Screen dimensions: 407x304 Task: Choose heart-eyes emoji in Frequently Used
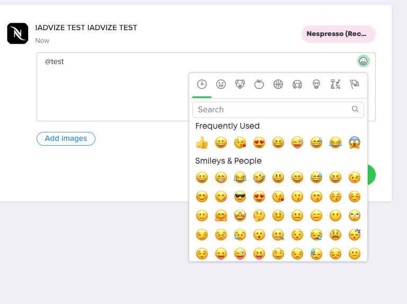click(x=259, y=142)
